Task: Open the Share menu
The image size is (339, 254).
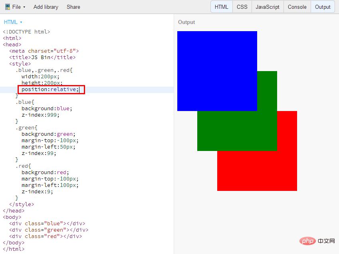Action: 73,7
